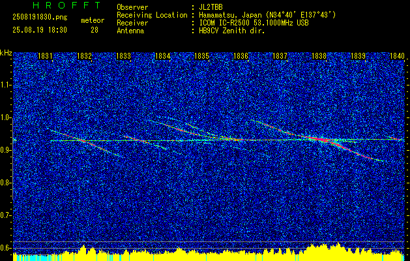Screen dimensions: 410x261
Task: Click the 1834 time marker
Action: coord(163,56)
